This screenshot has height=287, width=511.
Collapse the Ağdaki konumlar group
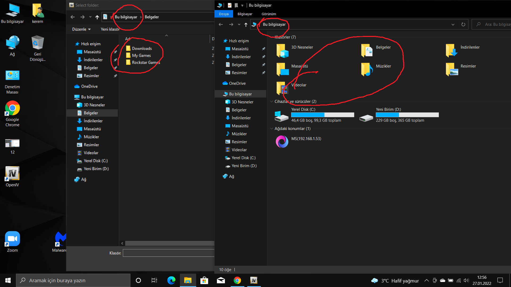click(x=271, y=129)
